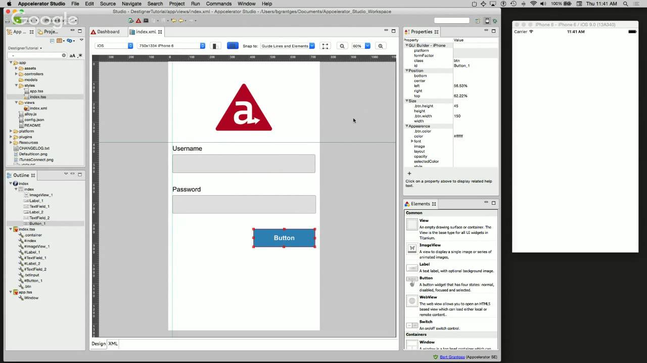Click the green Run button in toolbar
The image size is (647, 363).
18,21
